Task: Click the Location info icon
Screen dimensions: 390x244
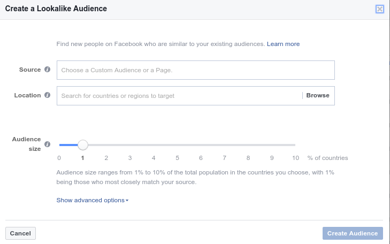Action: [47, 95]
